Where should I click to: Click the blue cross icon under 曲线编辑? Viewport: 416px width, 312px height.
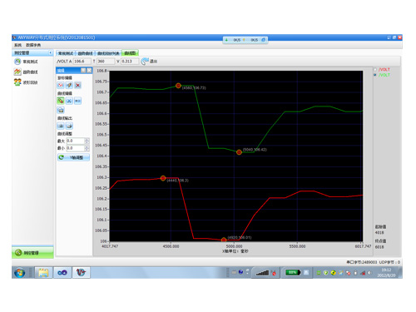click(x=69, y=101)
